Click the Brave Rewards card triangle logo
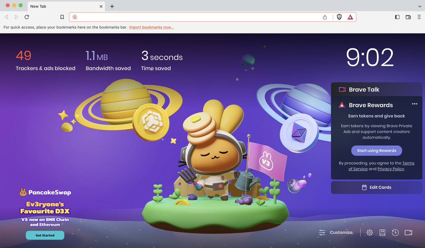Screen dimensions: 425x248 pyautogui.click(x=342, y=105)
